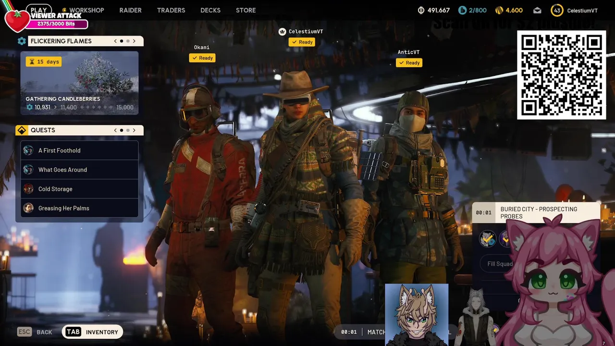Screen dimensions: 615x346
Task: Open the mail envelope icon
Action: pyautogui.click(x=537, y=10)
